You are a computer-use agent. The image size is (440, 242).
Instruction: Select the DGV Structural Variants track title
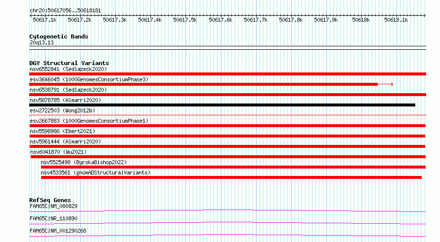coord(69,63)
